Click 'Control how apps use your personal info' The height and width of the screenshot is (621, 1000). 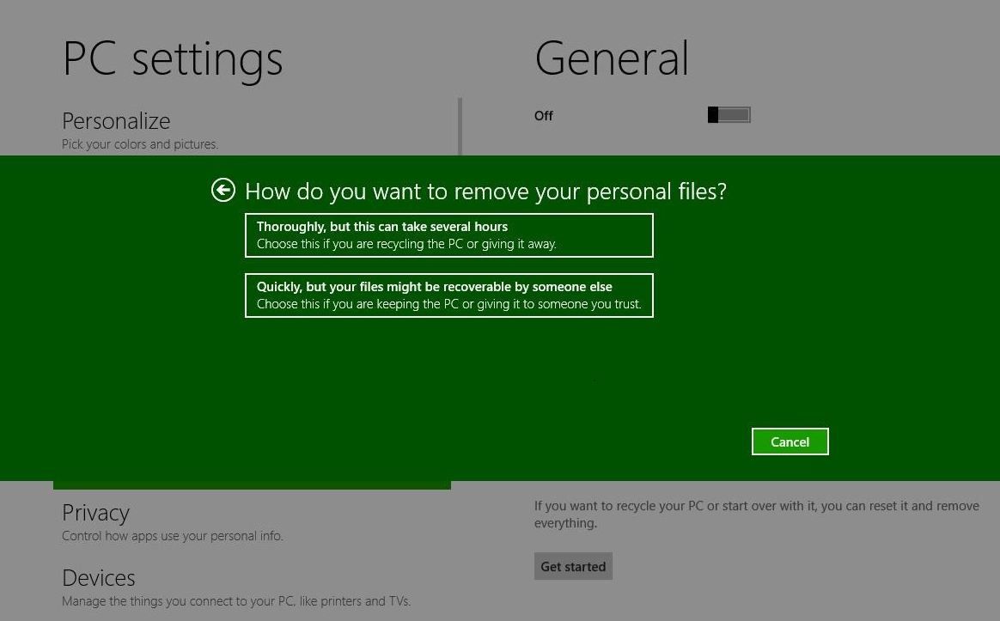tap(172, 536)
